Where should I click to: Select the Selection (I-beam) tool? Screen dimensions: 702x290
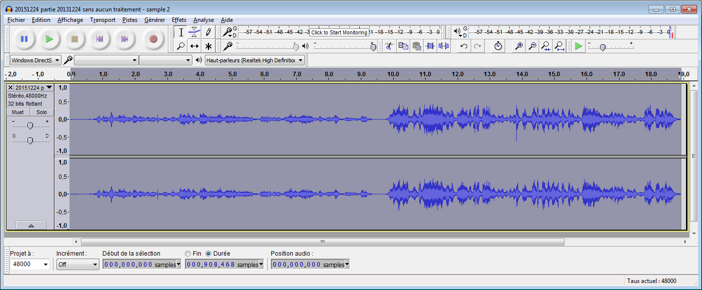click(x=181, y=32)
